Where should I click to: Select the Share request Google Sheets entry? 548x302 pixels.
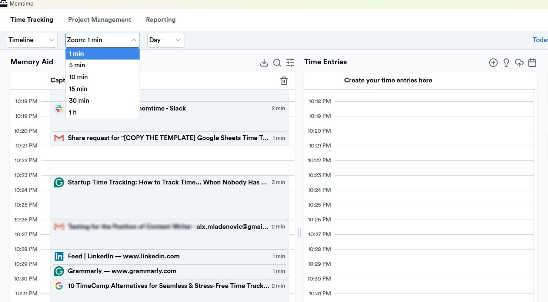(x=170, y=138)
